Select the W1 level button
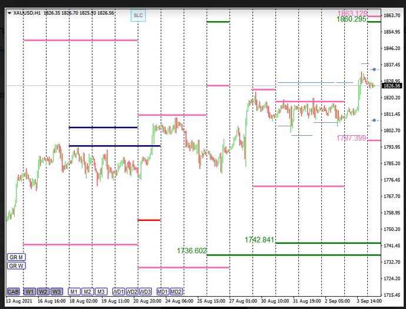Screen dimensions: 406x309 click(30, 292)
